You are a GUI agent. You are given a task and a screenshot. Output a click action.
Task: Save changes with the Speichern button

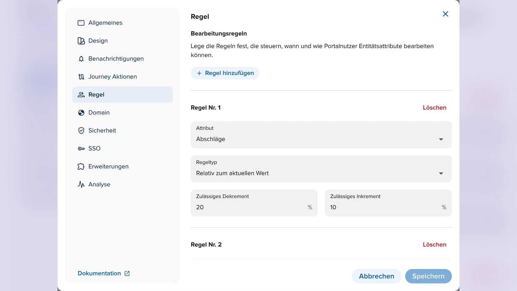pos(428,276)
